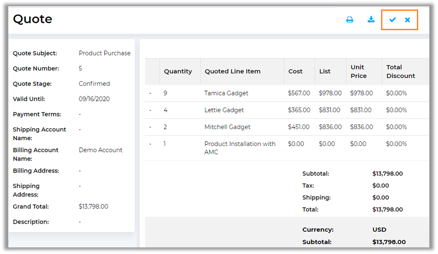Click the List column header
This screenshot has height=254, width=438.
pyautogui.click(x=325, y=71)
